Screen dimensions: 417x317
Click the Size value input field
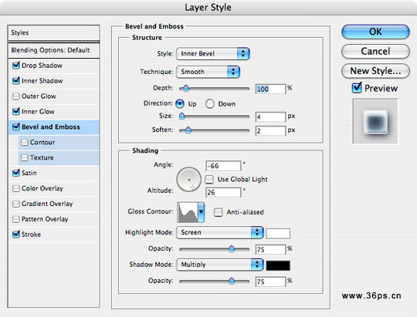pyautogui.click(x=270, y=117)
